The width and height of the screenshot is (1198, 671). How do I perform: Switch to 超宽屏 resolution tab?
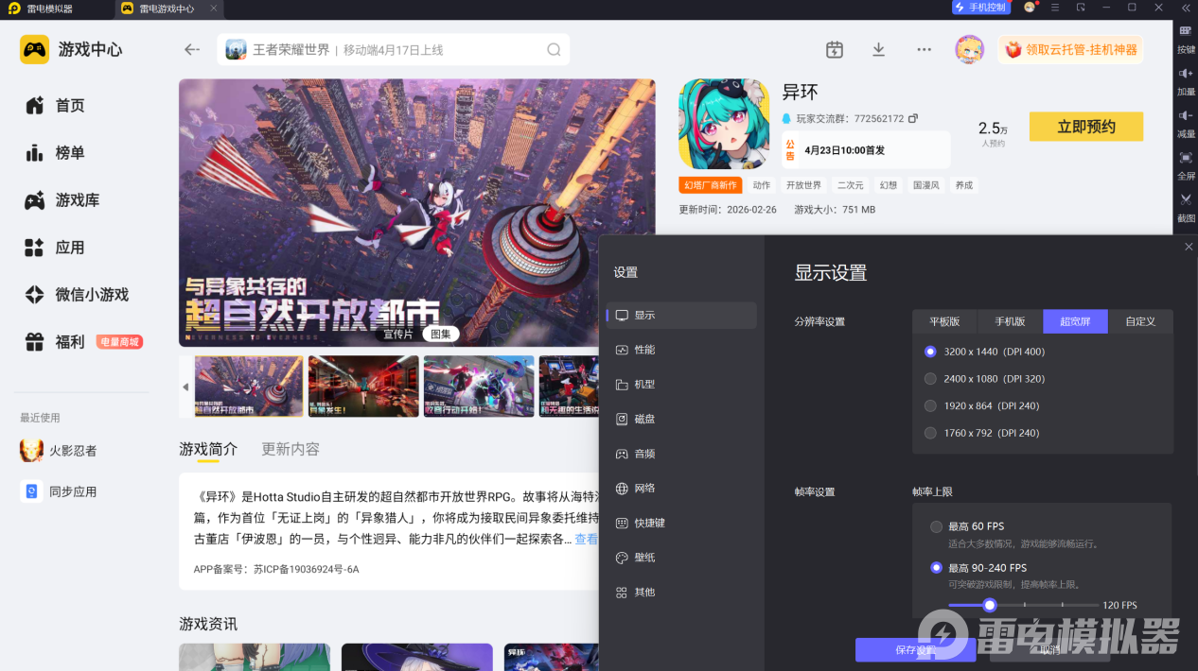point(1075,321)
